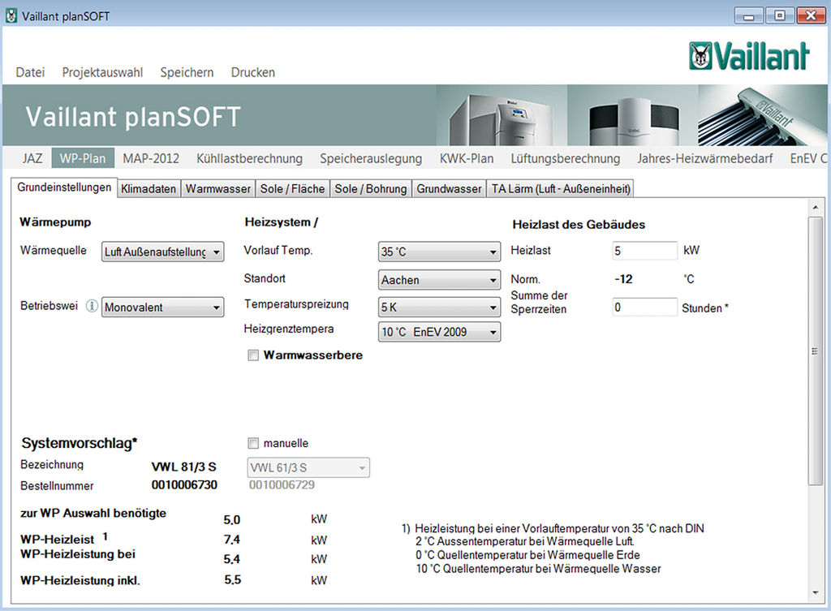Switch to the Grundwasser tab
The image size is (831, 611).
coord(449,188)
